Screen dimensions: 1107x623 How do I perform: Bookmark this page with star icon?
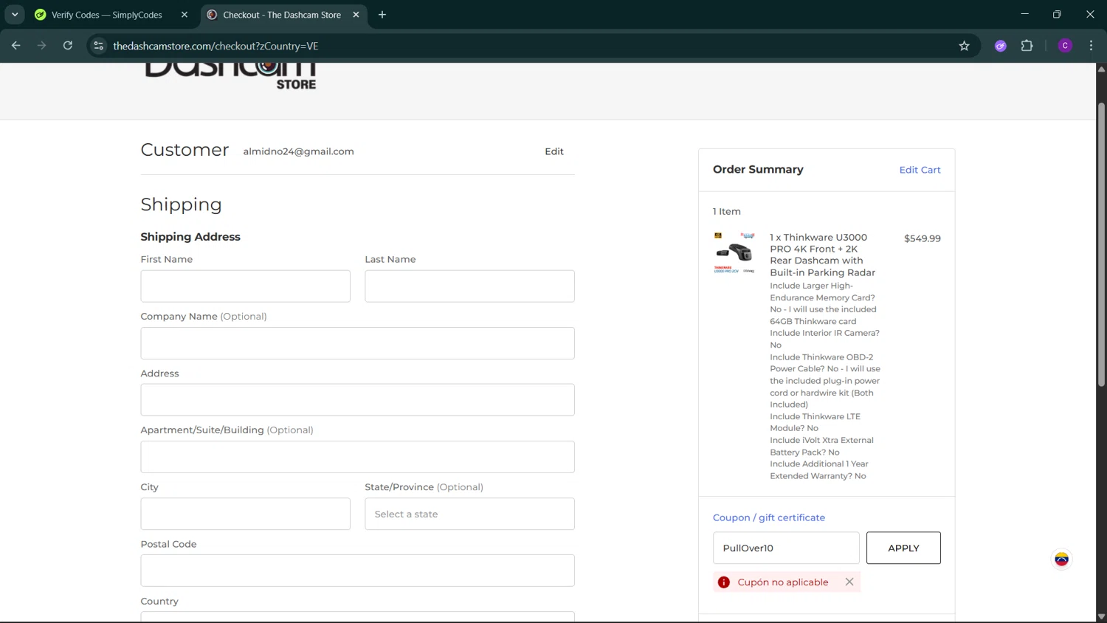(x=964, y=46)
